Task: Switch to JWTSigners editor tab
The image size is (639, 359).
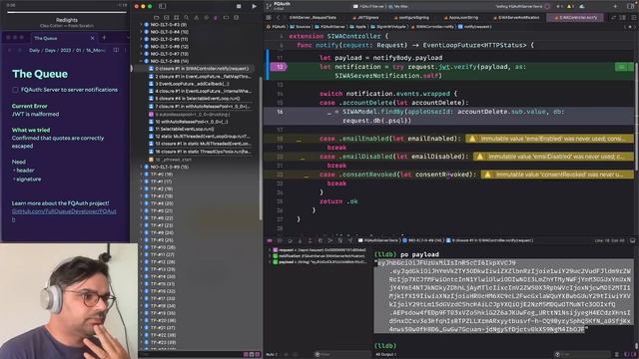Action: tap(365, 18)
